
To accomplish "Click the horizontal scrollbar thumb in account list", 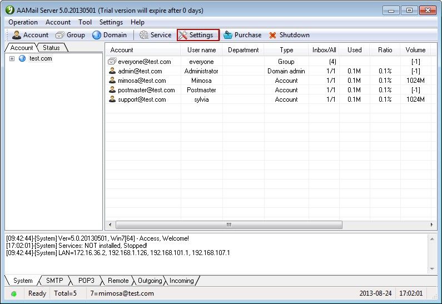I will click(x=229, y=225).
